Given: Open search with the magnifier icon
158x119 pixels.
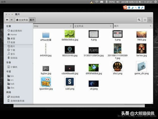Looking at the screenshot, I should [x=139, y=20].
